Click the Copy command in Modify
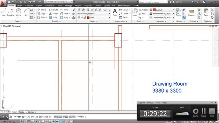 coord(41,14)
